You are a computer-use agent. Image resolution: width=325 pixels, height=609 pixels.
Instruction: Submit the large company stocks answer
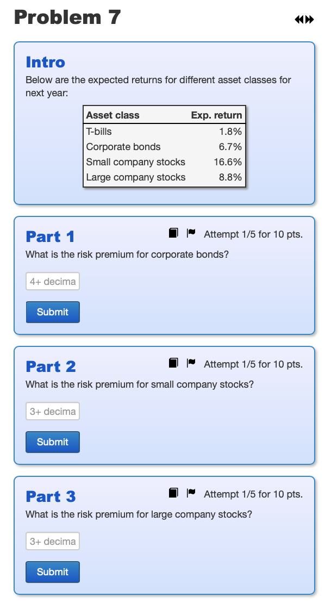click(52, 572)
